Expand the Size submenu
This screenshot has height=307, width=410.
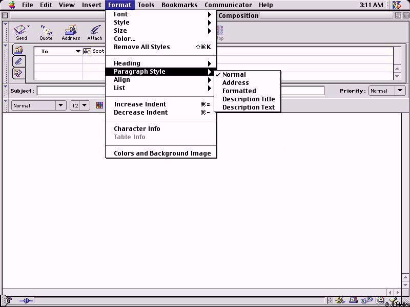point(161,31)
